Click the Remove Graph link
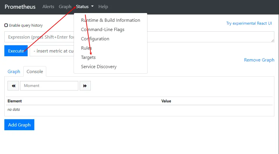279x154 pixels. [259, 60]
